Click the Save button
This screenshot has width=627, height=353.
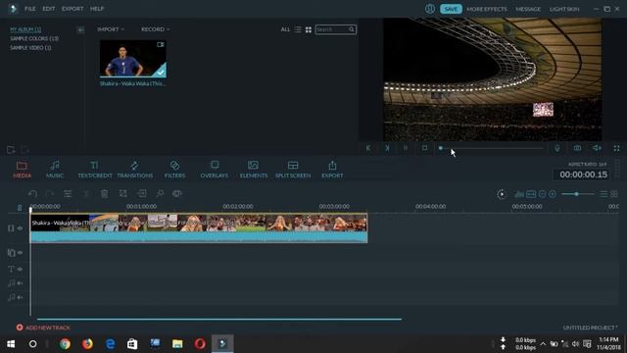tap(451, 9)
